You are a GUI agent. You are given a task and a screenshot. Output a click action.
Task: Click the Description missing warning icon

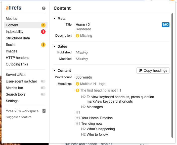coord(77,36)
